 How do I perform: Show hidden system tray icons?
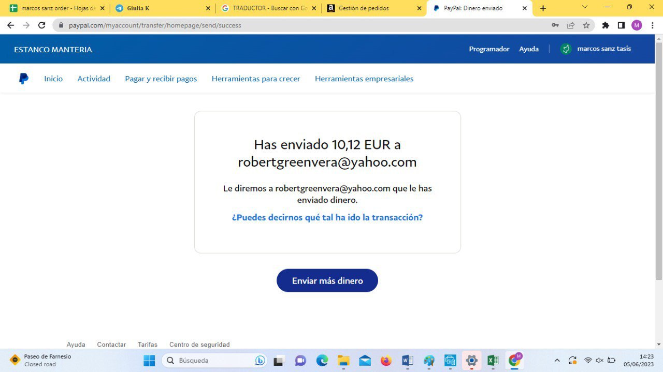(x=557, y=361)
